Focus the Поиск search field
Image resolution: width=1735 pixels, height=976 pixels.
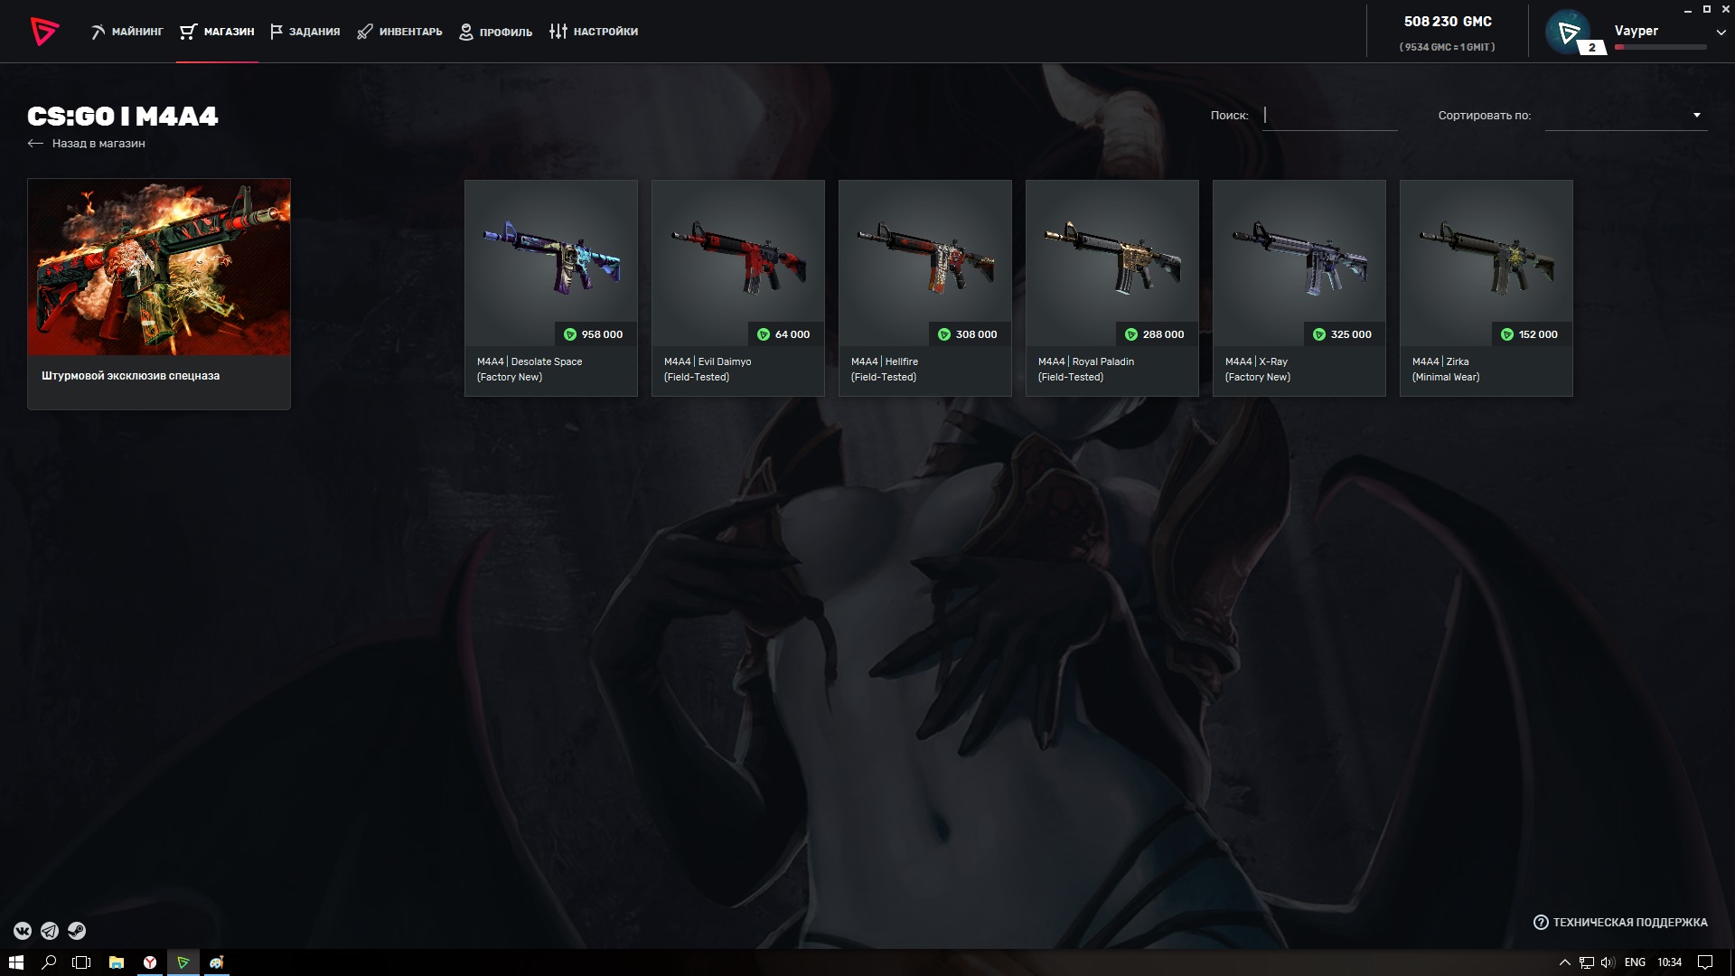[1329, 116]
